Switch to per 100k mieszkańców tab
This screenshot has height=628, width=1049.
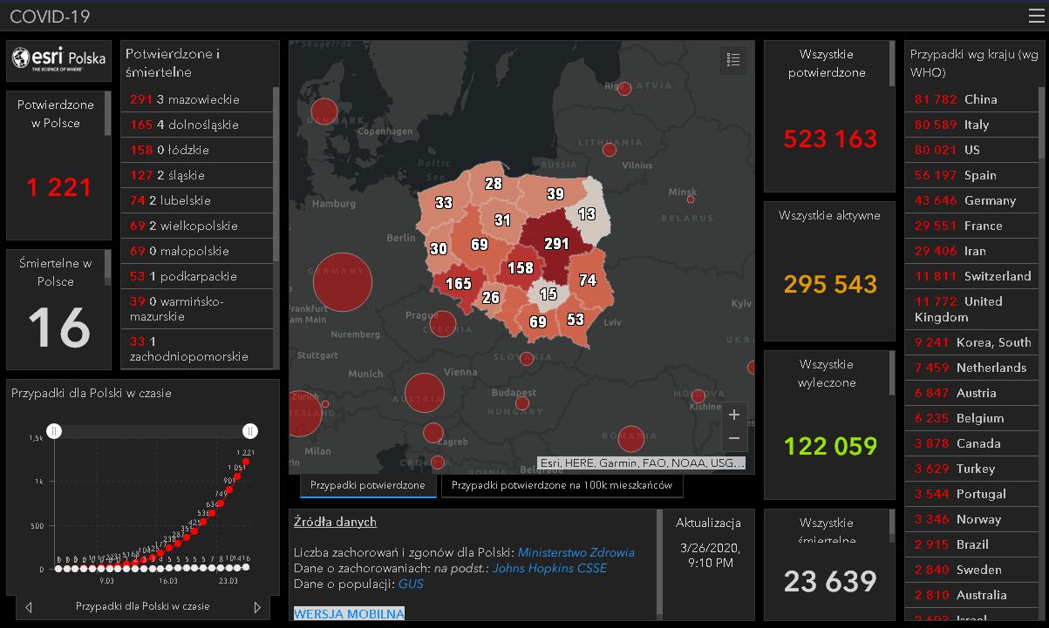click(562, 485)
